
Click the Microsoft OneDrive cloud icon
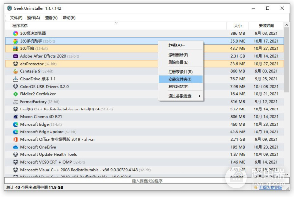point(15,147)
